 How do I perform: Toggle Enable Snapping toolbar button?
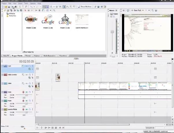pyautogui.click(x=44, y=7)
